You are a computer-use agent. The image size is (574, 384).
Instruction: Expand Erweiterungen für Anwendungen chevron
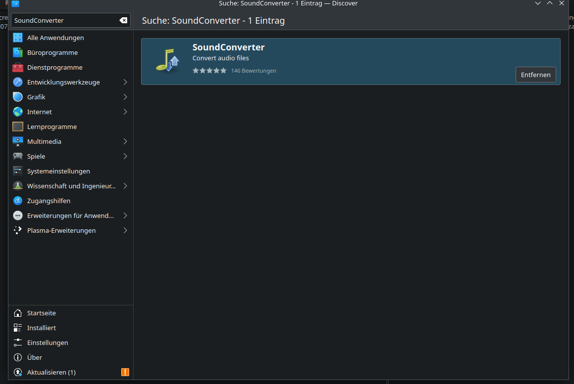(x=125, y=216)
